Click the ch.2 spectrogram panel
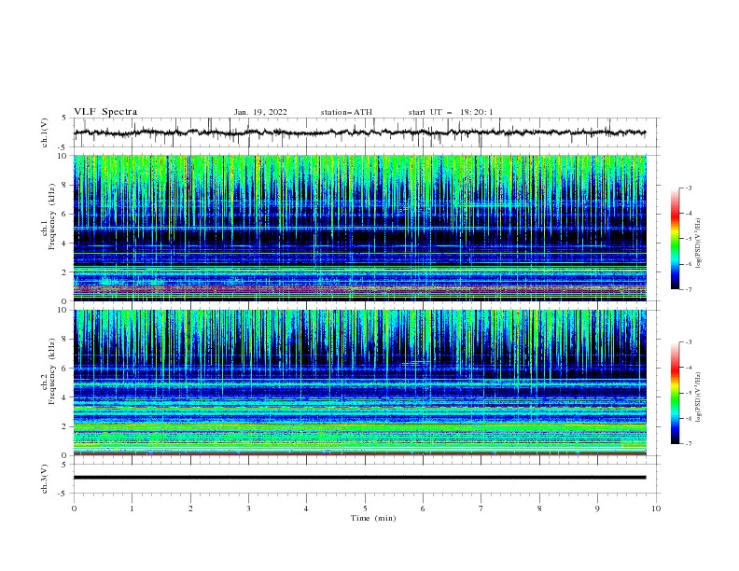This screenshot has height=571, width=739. (x=360, y=383)
